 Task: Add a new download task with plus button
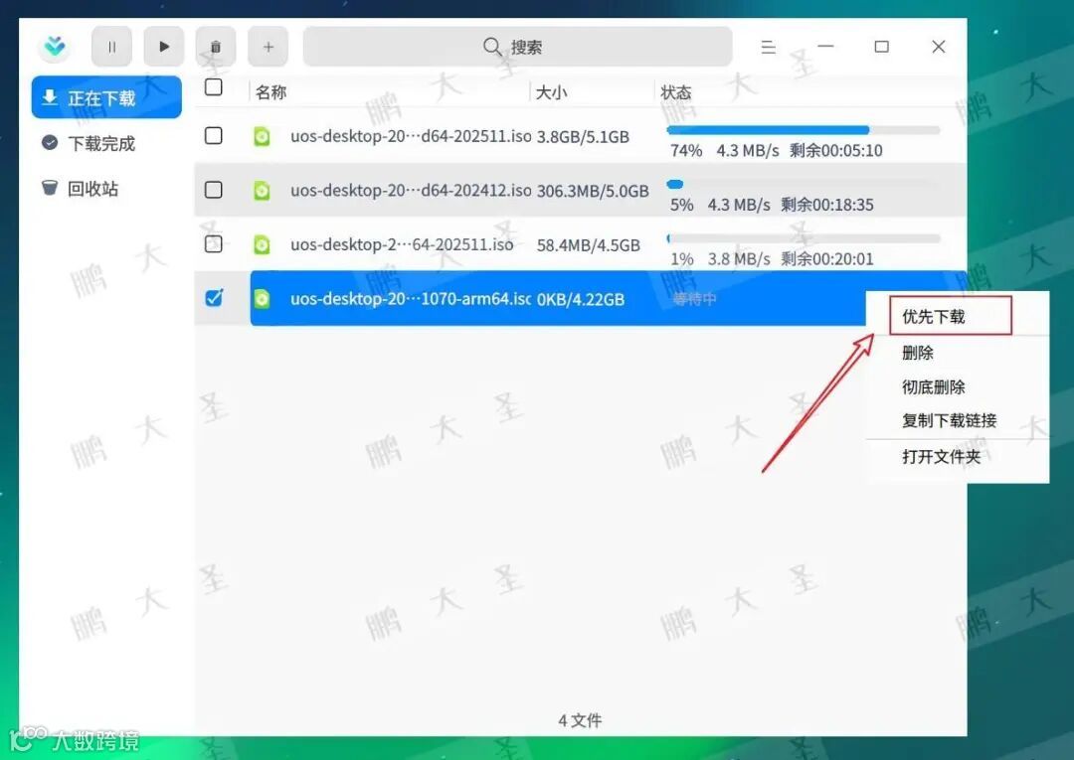tap(268, 47)
